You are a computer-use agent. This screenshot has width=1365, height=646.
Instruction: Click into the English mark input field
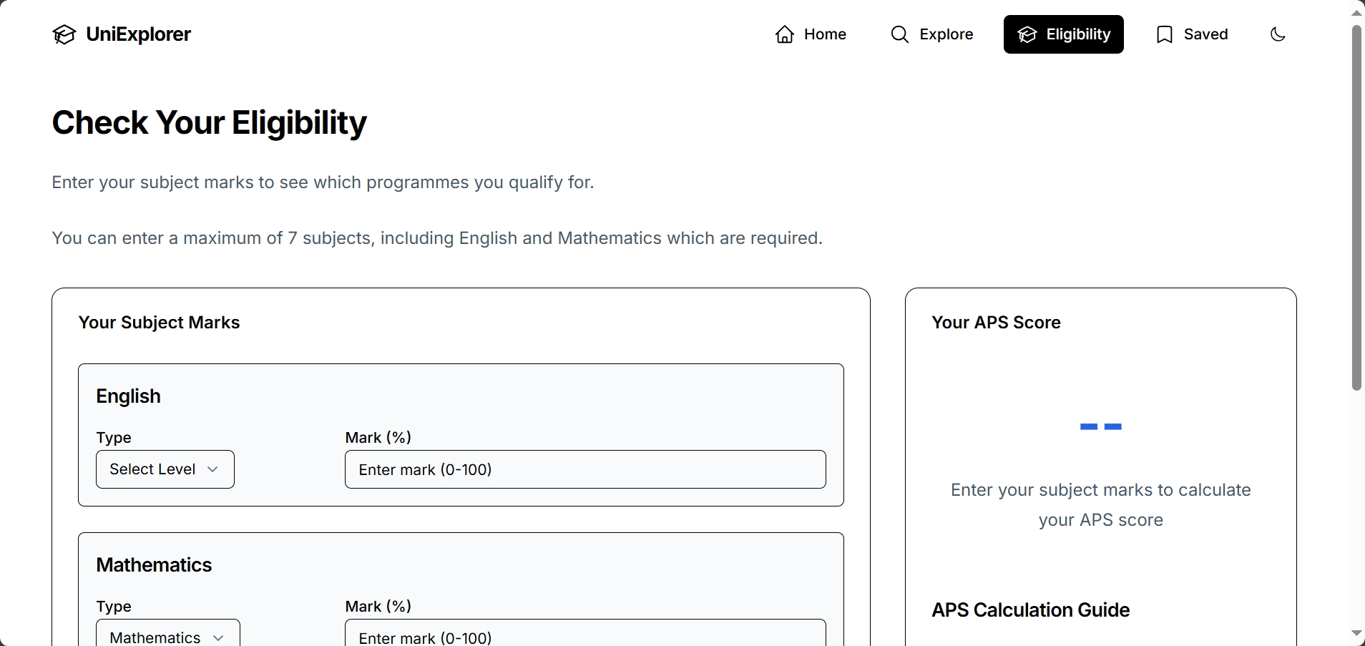click(585, 469)
